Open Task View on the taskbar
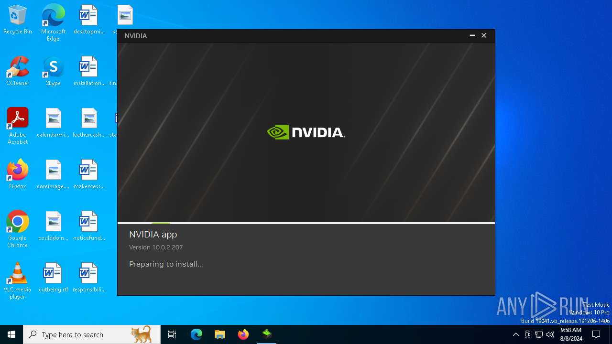612x344 pixels. 172,334
